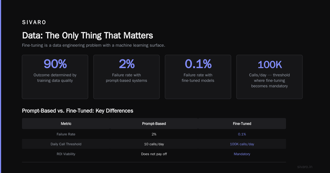Select the Failure Rate row label
This screenshot has width=330, height=173.
[x=66, y=134]
